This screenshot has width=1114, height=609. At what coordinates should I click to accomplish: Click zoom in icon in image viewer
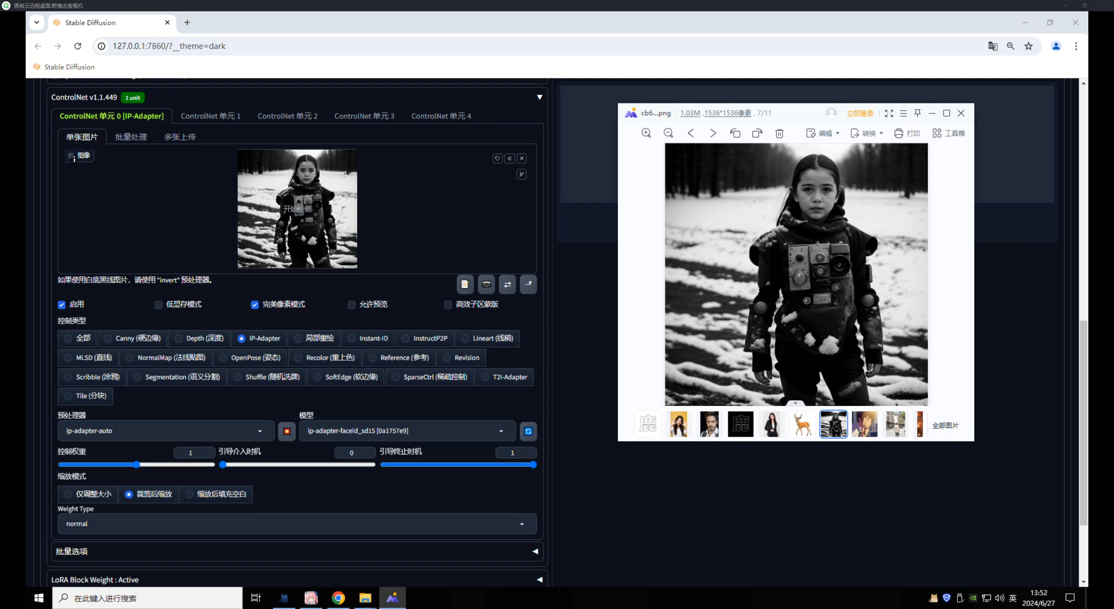pos(646,133)
